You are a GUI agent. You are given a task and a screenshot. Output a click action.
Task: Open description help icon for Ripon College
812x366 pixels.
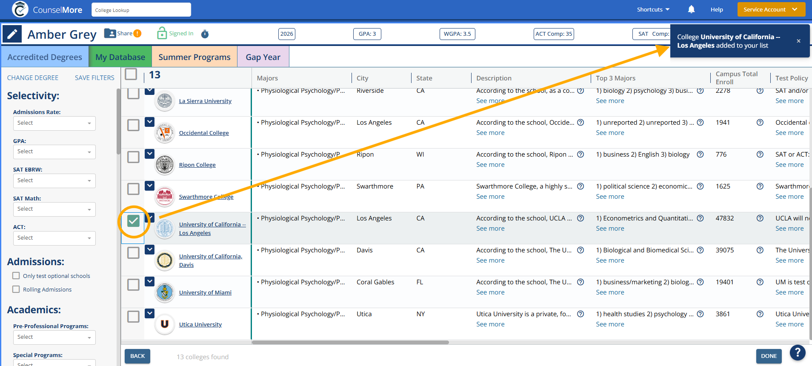pyautogui.click(x=580, y=154)
